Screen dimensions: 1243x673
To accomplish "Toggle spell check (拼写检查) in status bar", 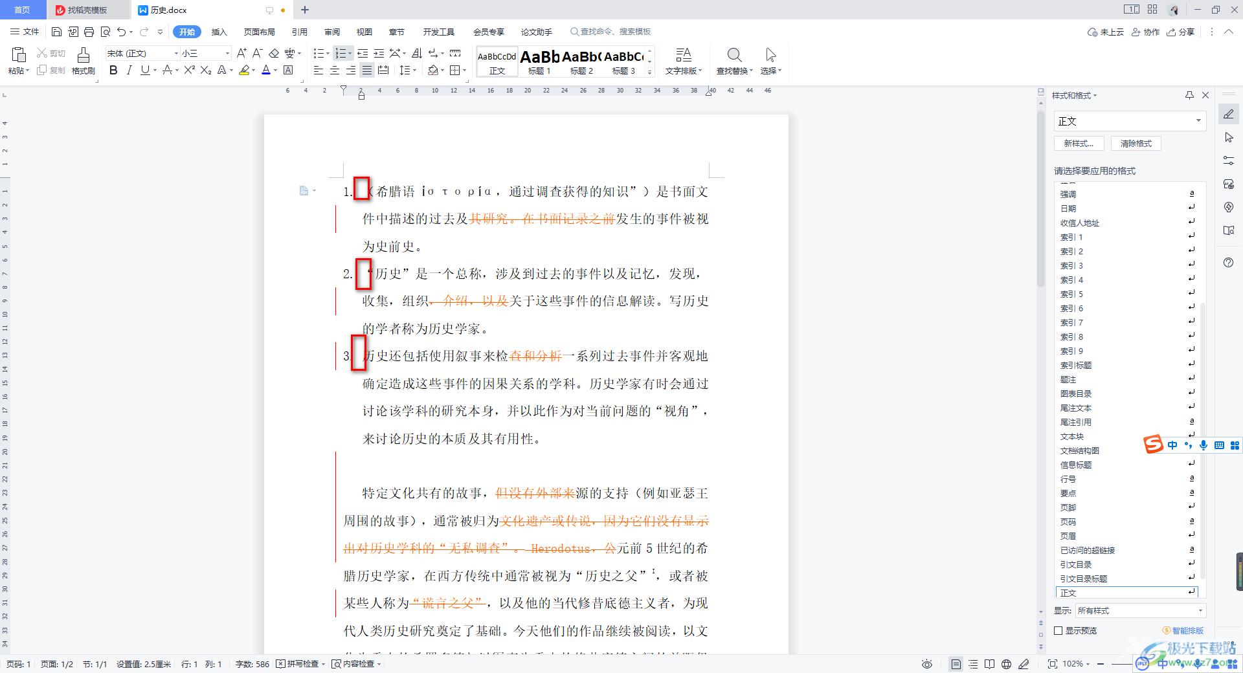I will pyautogui.click(x=301, y=664).
